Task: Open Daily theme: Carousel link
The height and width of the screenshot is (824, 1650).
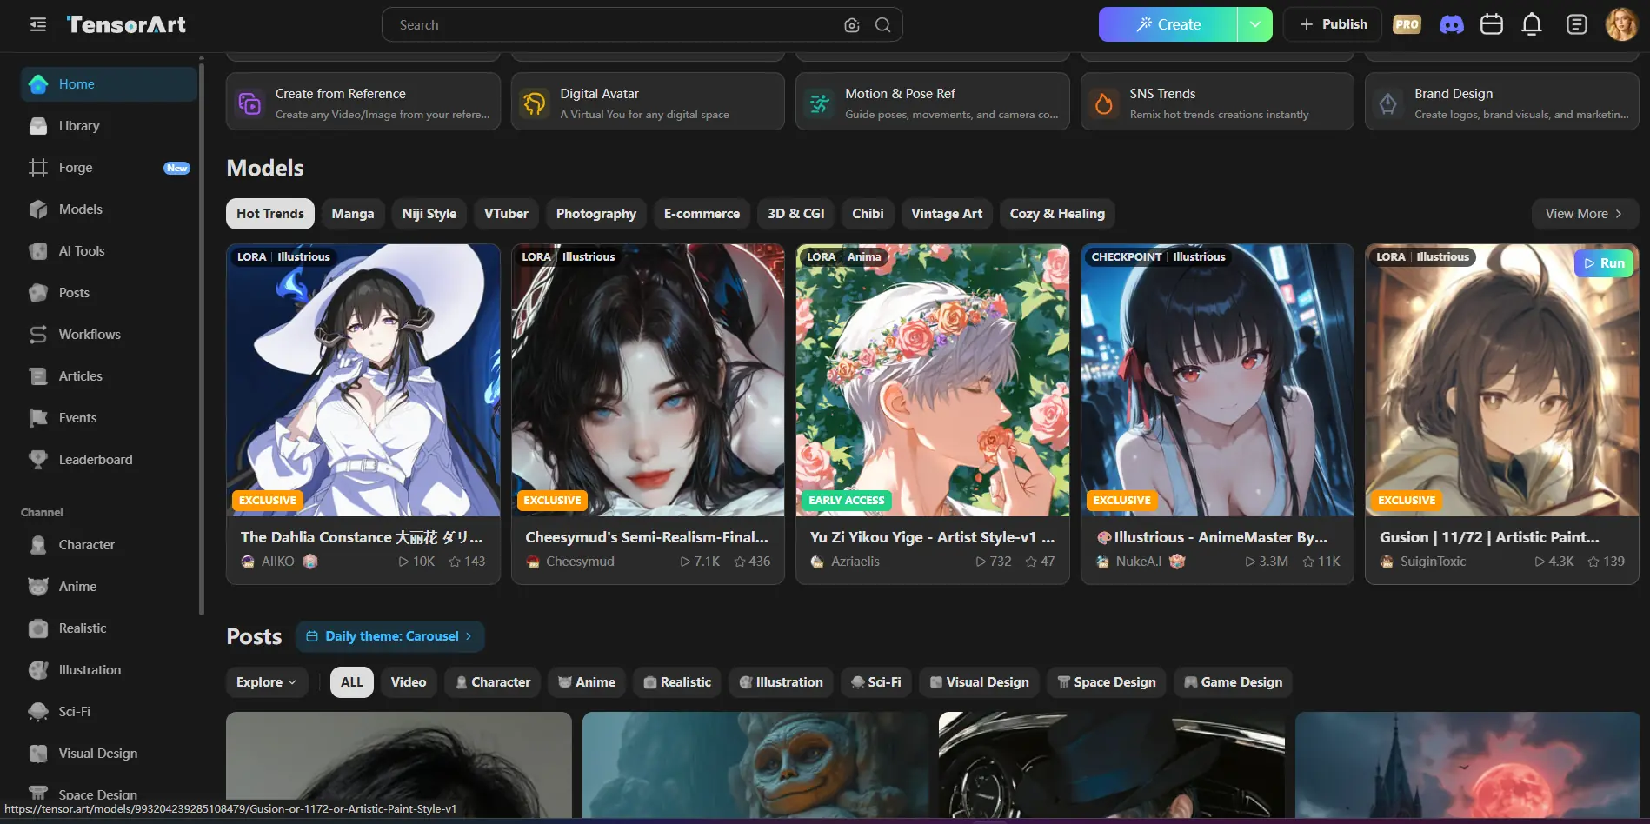Action: point(390,636)
